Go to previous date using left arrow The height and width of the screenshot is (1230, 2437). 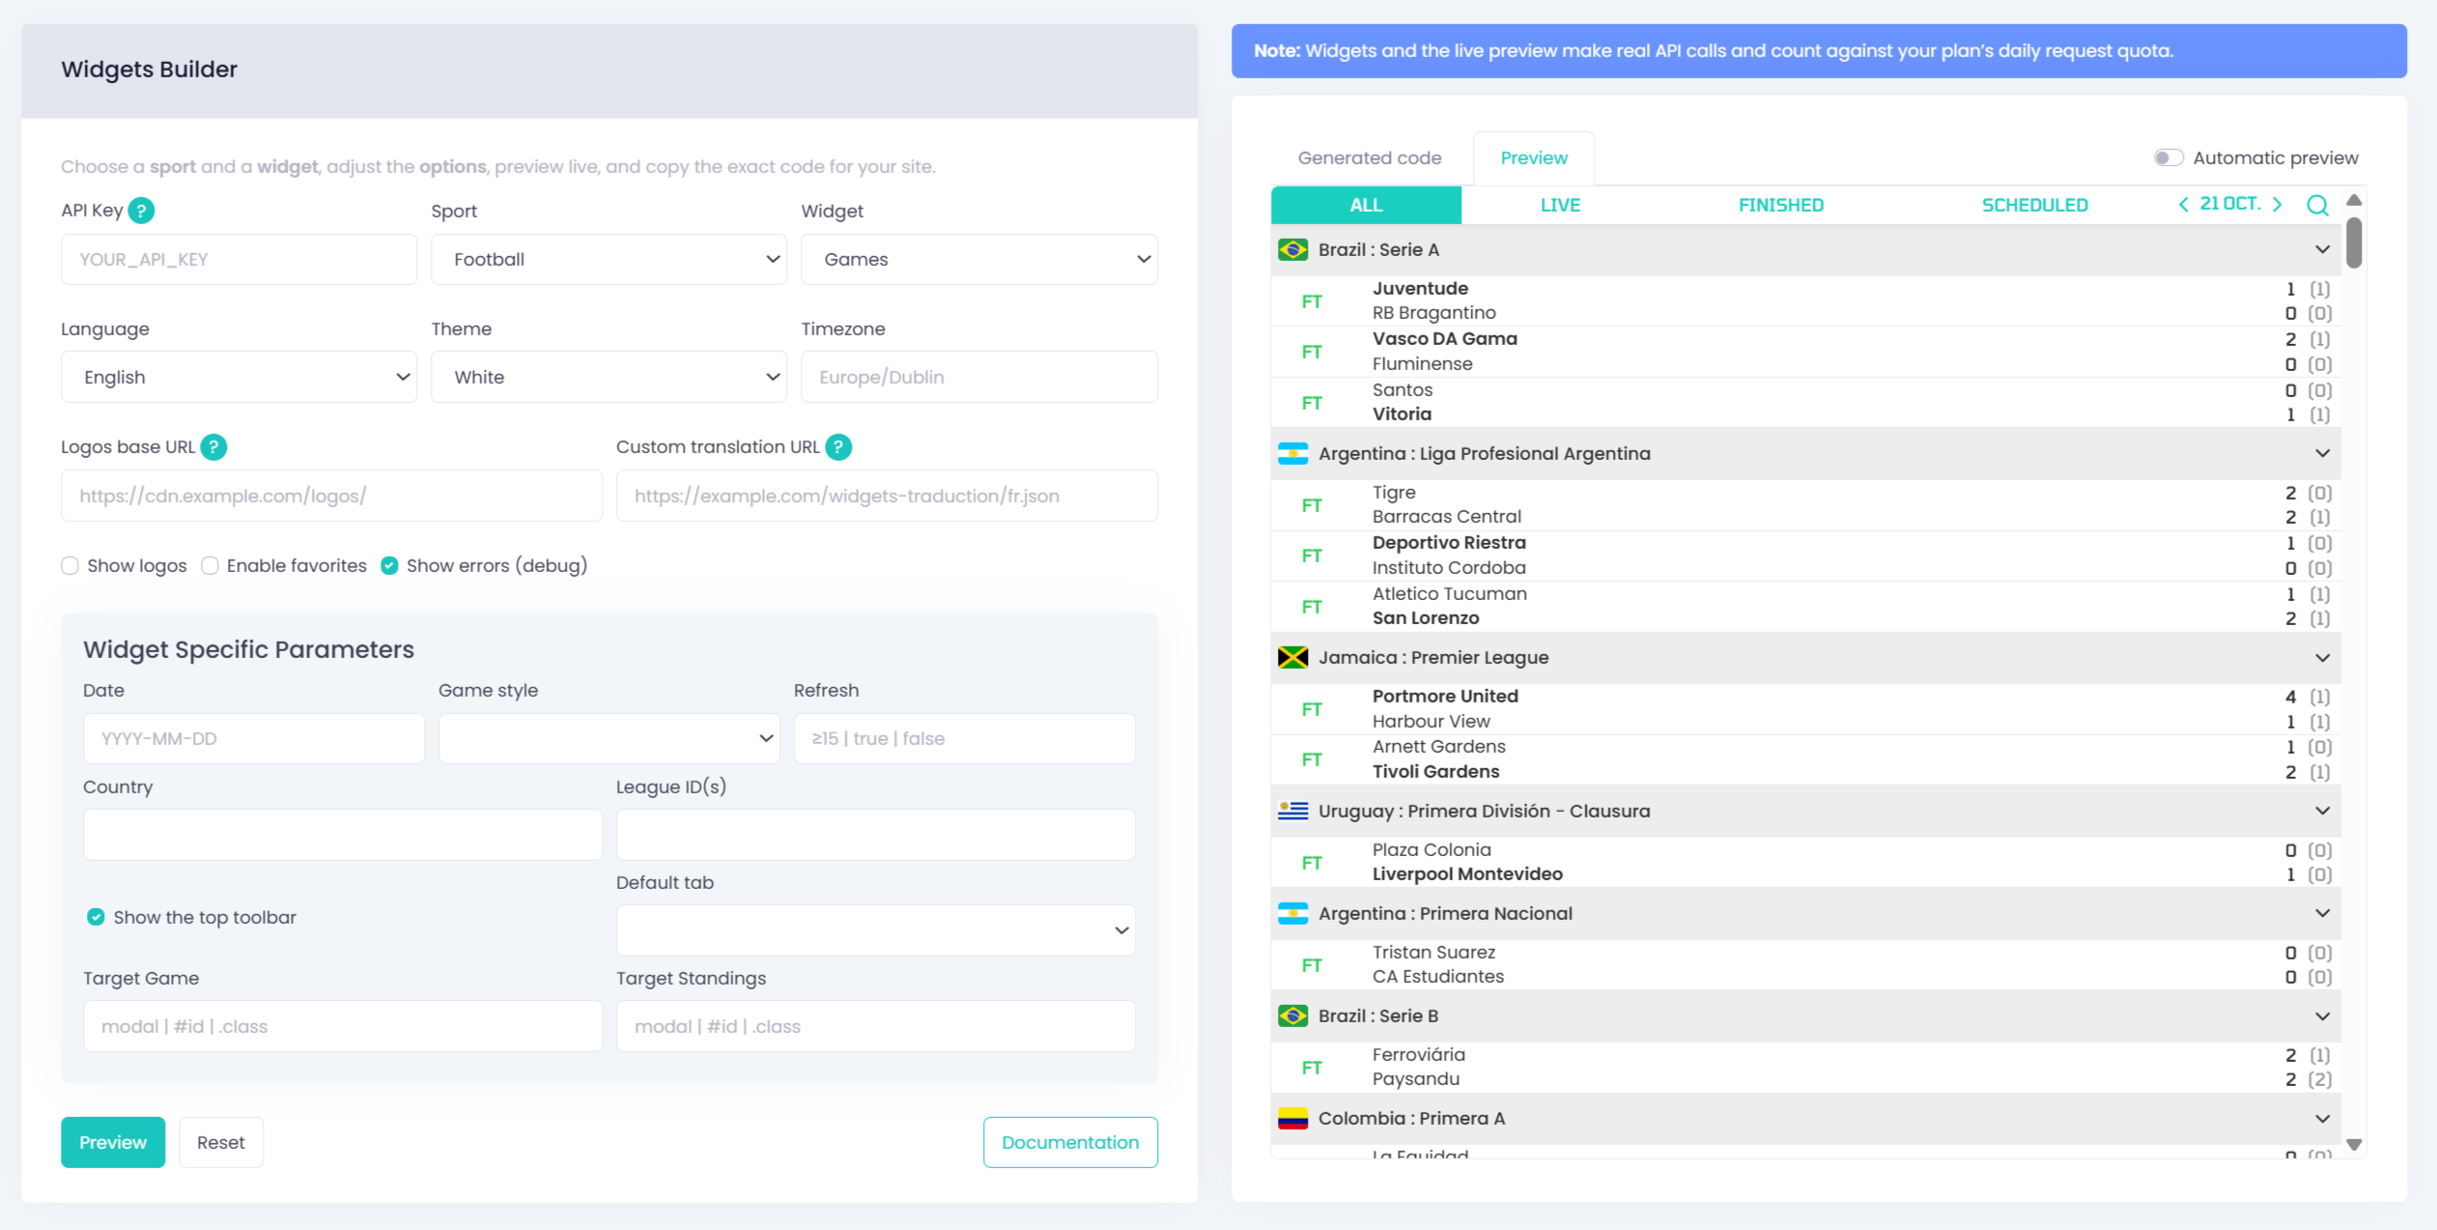pyautogui.click(x=2183, y=204)
